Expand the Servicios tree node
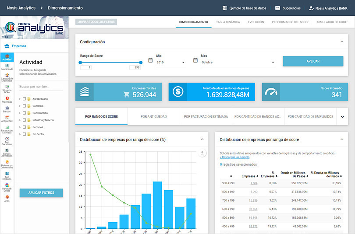The width and height of the screenshot is (355, 234). click(20, 127)
